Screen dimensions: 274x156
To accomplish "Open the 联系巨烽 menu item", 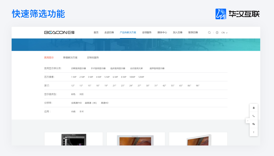I will pyautogui.click(x=193, y=32).
